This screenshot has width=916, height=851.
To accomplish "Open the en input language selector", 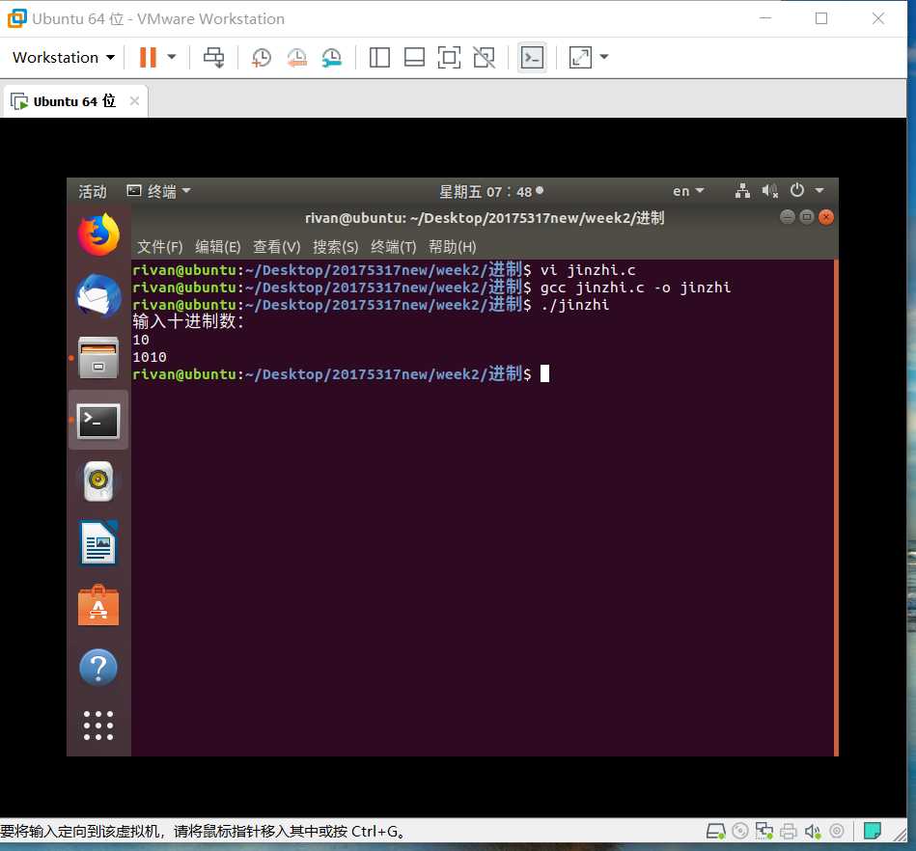I will click(688, 191).
